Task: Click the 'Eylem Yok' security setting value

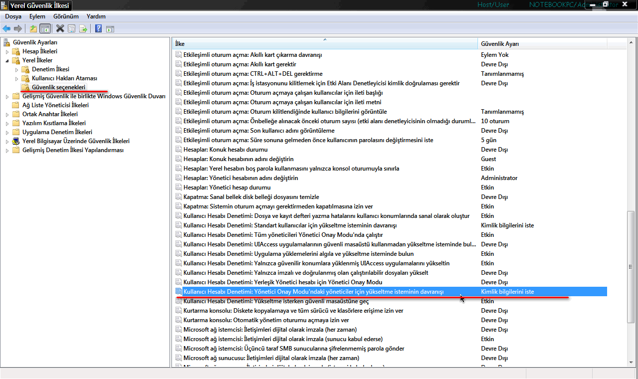Action: (494, 55)
